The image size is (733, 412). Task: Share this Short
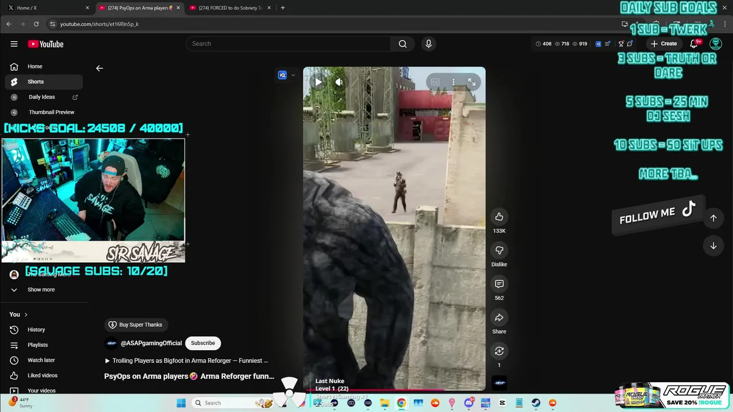tap(499, 318)
